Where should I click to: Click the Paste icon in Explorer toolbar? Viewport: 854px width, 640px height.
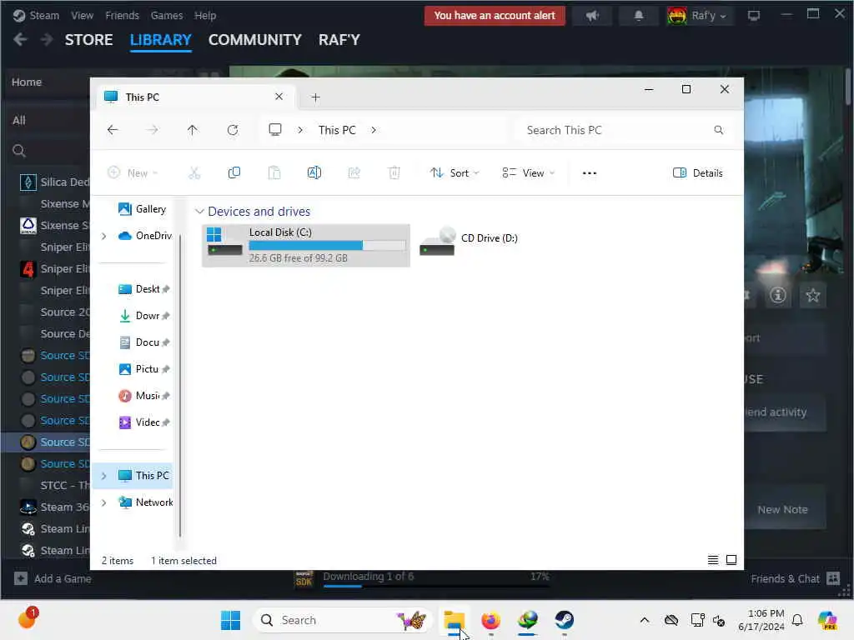pyautogui.click(x=274, y=173)
